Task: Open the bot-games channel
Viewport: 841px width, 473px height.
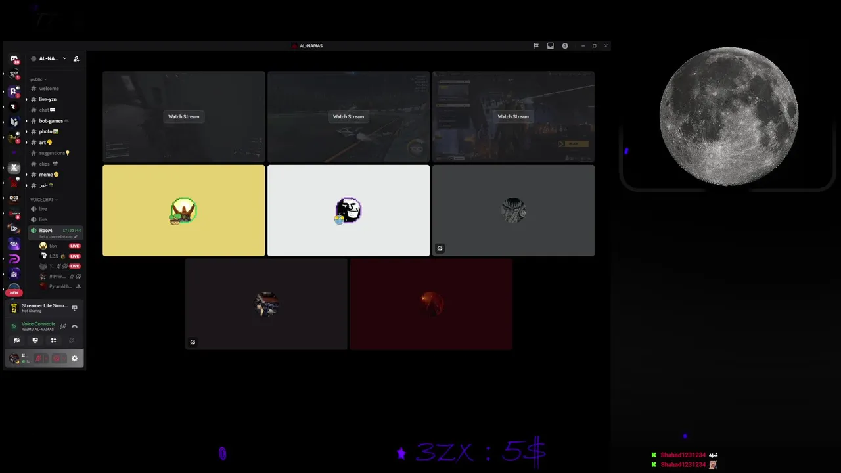Action: [53, 121]
